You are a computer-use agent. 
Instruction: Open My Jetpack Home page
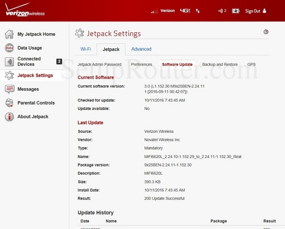[x=36, y=34]
